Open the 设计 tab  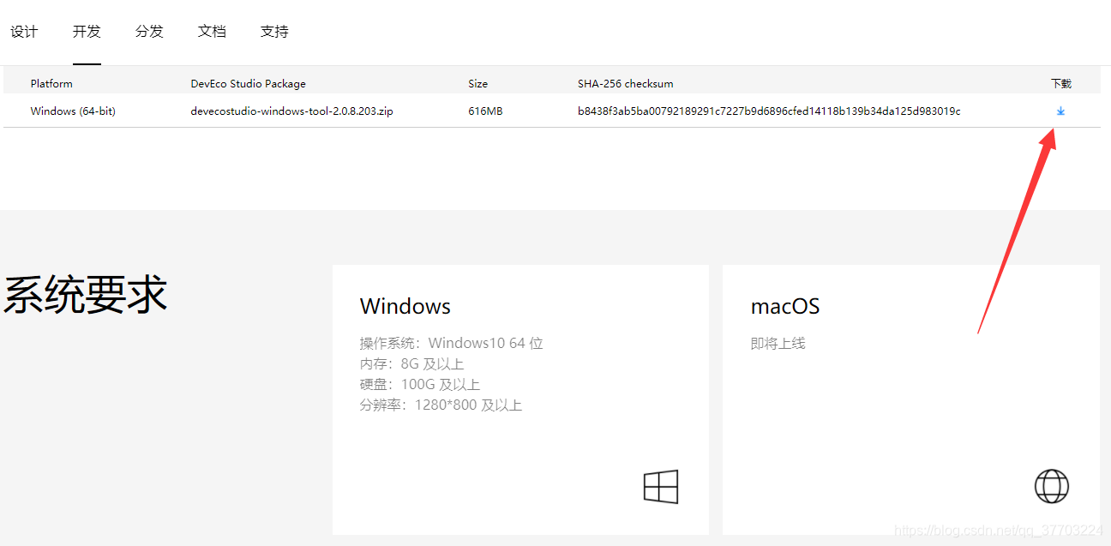coord(24,32)
